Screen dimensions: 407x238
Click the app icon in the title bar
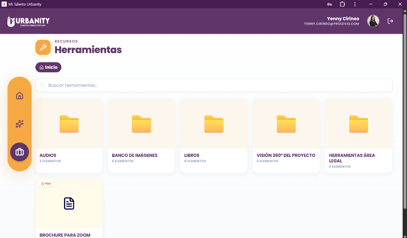(4, 4)
